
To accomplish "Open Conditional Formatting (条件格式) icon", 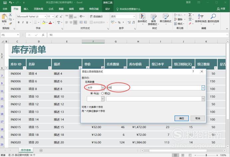I will [142, 18].
